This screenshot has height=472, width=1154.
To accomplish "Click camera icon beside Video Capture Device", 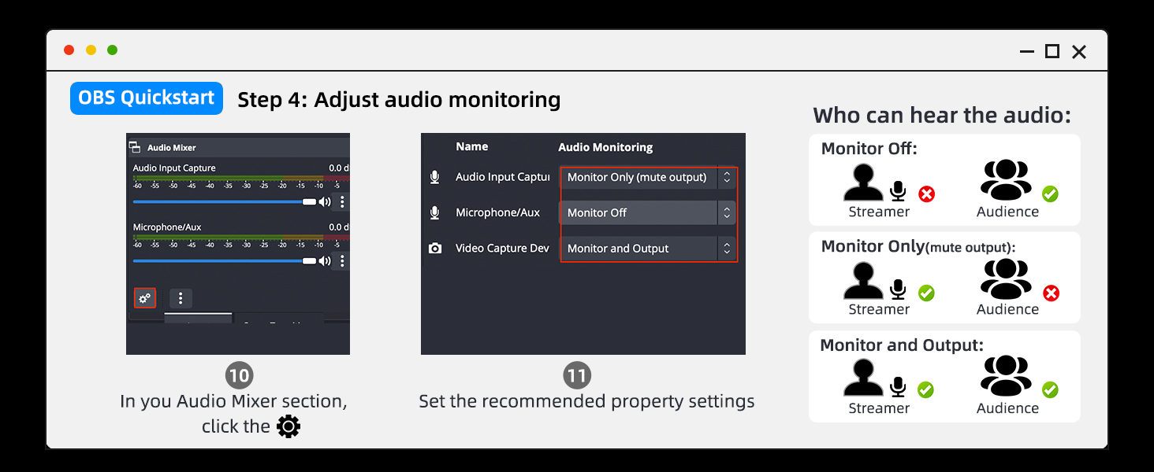I will 434,249.
